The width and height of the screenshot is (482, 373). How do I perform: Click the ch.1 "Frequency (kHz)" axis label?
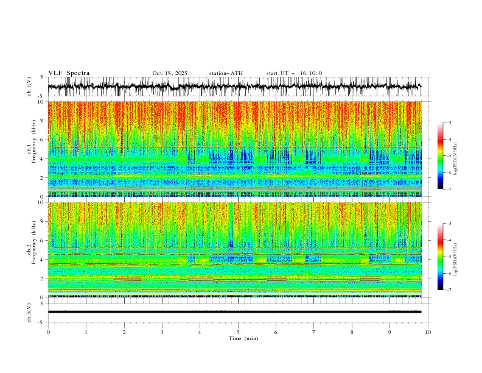click(34, 141)
